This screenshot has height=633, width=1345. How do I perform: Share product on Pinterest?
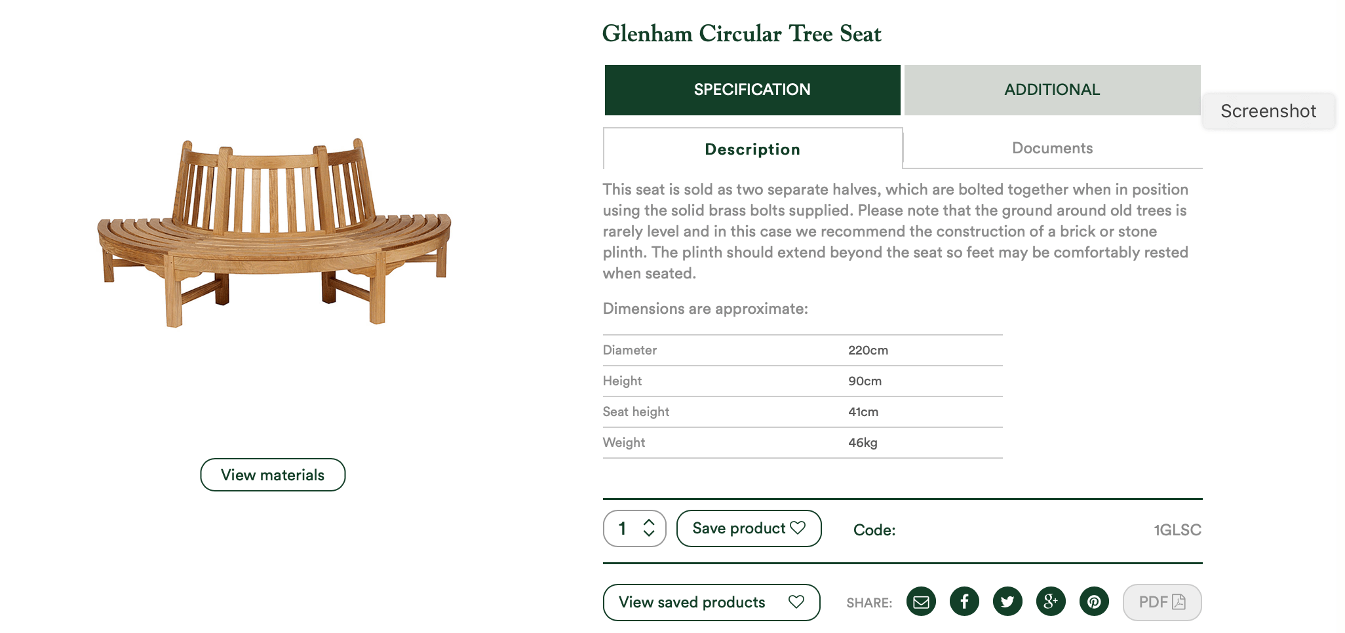coord(1094,602)
